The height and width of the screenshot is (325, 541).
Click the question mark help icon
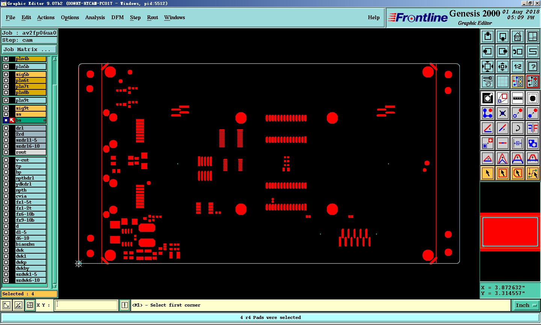(533, 67)
